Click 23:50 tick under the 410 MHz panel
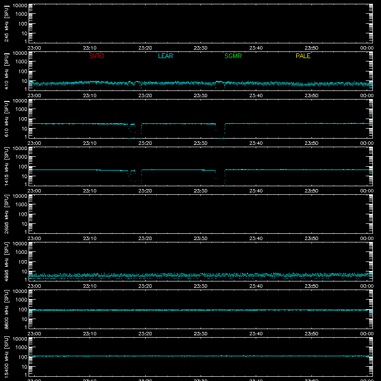Viewport: 381px width, 381px height. pos(311,96)
